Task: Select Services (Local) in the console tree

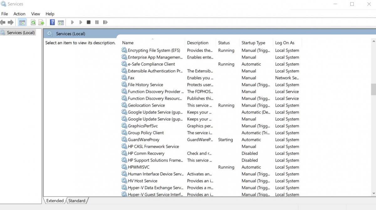Action: [21, 33]
